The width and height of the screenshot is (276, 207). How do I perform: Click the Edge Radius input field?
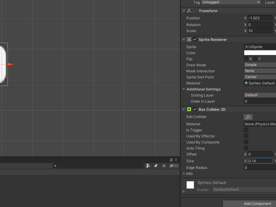click(260, 167)
